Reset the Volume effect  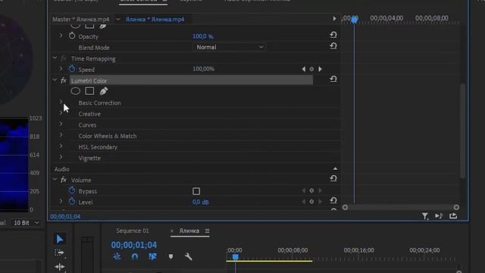coord(333,179)
